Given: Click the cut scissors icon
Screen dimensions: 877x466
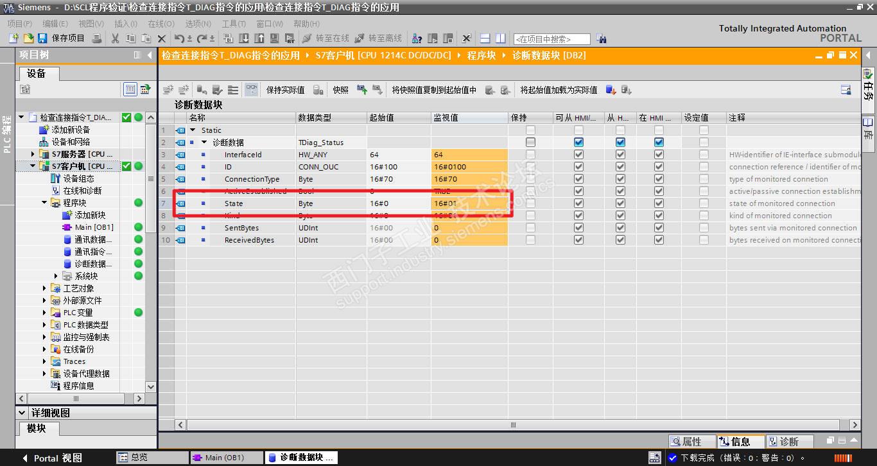Looking at the screenshot, I should [x=116, y=39].
